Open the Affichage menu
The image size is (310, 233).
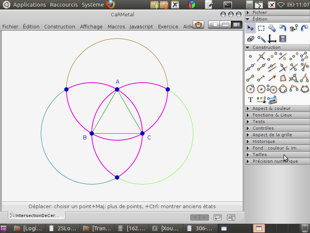(91, 26)
